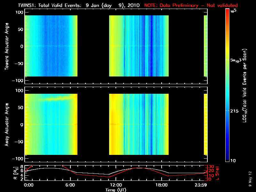Click the 5x10^3 colorbar tick label
This screenshot has height=192, width=256.
click(236, 60)
